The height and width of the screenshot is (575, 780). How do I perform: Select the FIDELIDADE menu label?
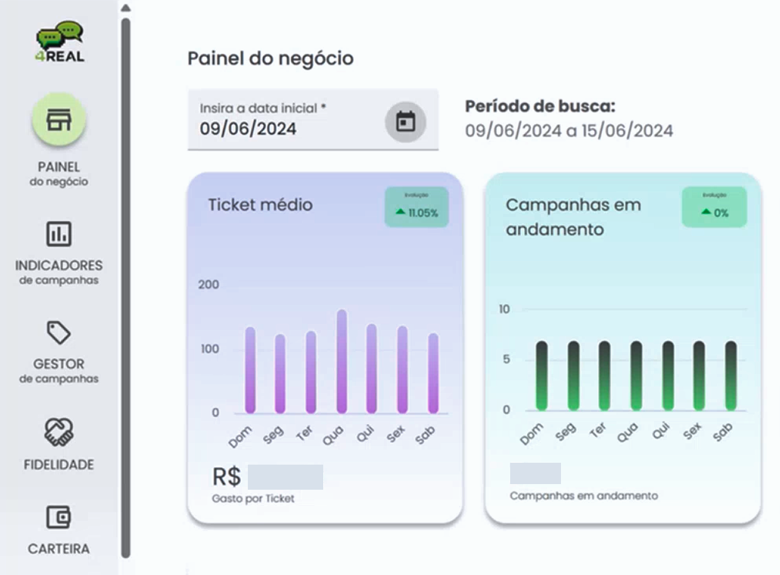(x=59, y=465)
